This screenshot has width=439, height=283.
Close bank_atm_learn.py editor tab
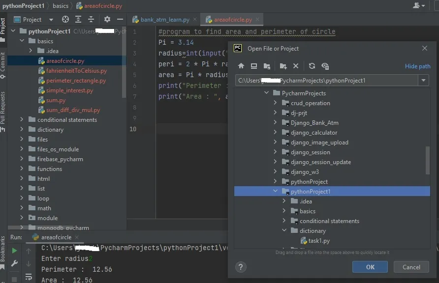coord(195,19)
